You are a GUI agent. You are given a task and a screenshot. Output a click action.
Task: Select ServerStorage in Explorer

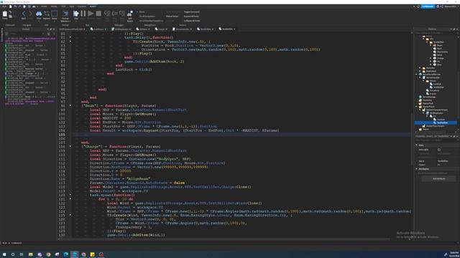point(429,97)
